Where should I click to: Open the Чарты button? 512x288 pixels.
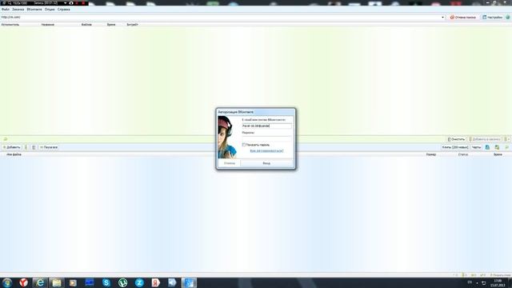click(x=477, y=147)
